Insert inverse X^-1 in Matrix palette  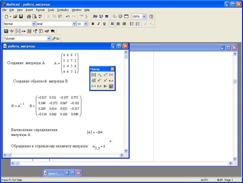point(105,75)
